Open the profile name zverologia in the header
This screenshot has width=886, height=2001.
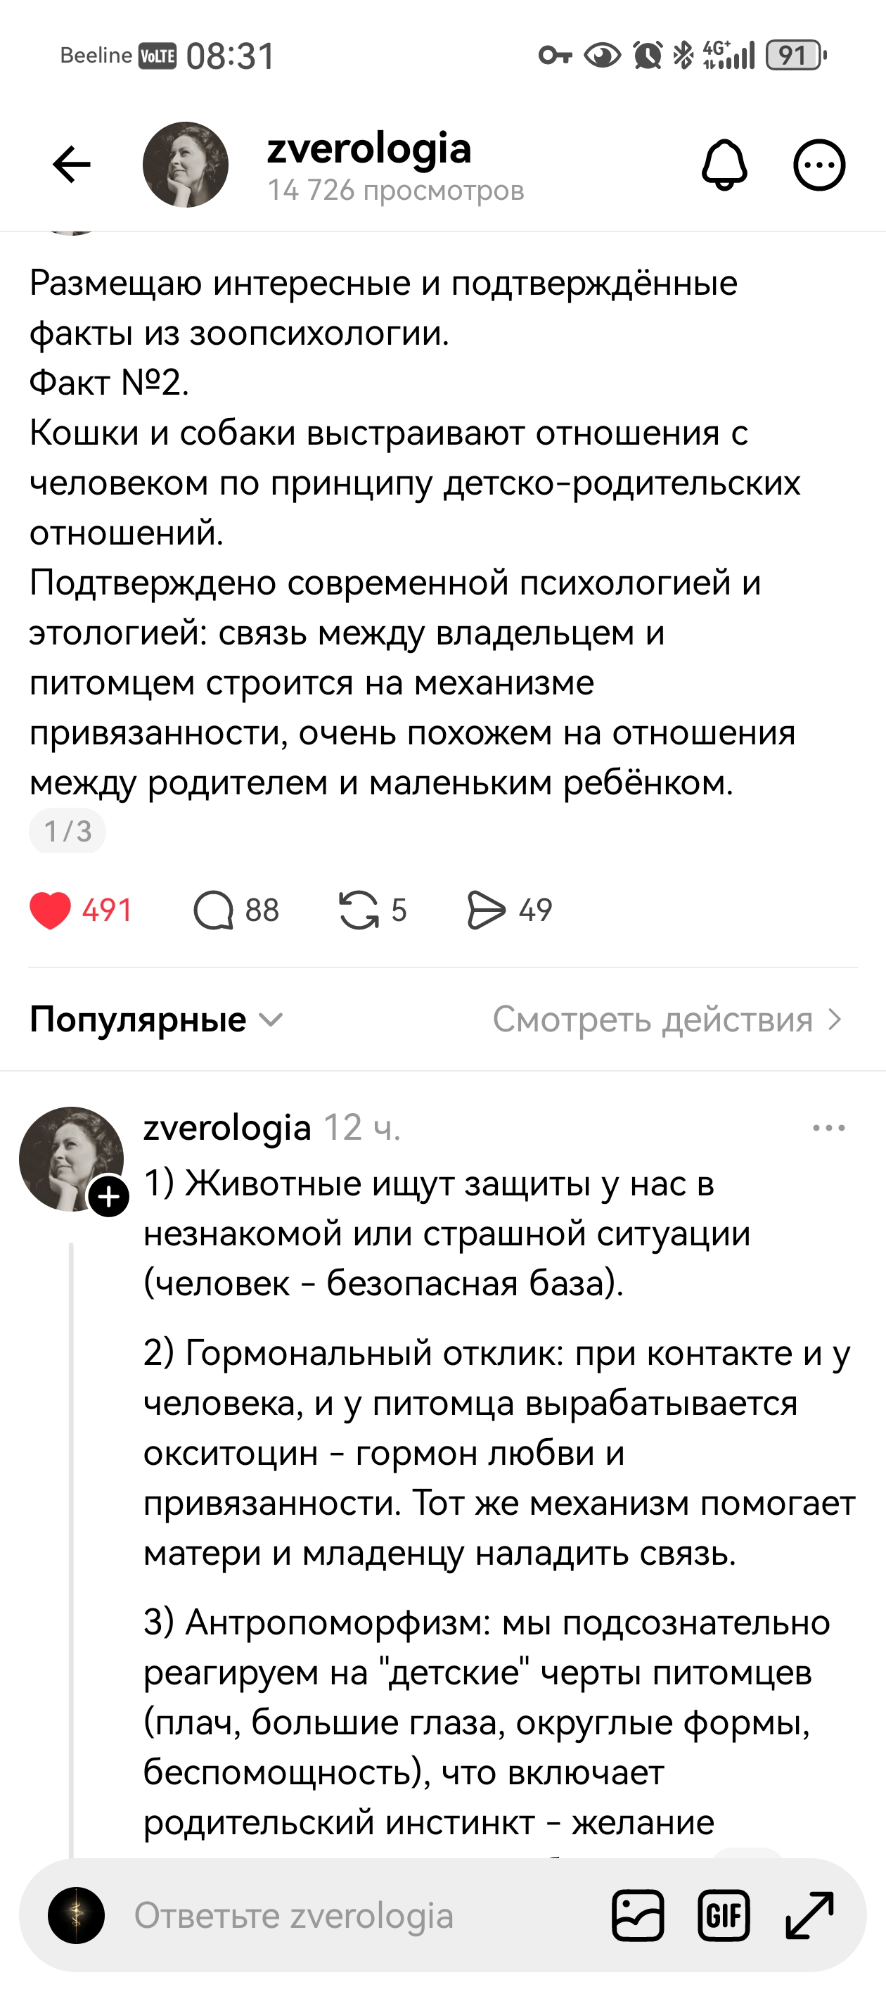pyautogui.click(x=368, y=148)
